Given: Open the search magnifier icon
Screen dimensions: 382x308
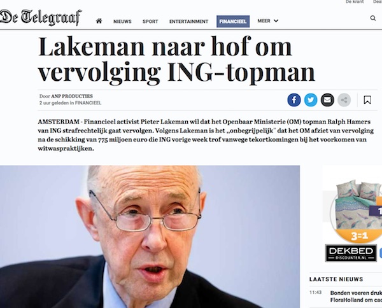Looking at the screenshot, I should pyautogui.click(x=372, y=18).
